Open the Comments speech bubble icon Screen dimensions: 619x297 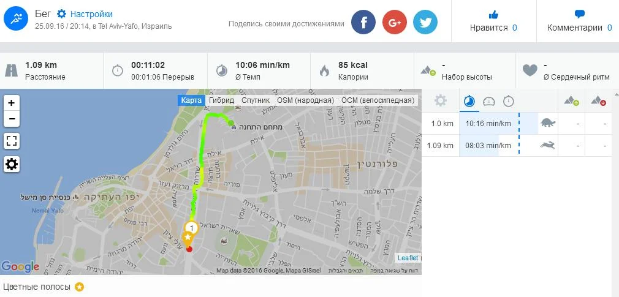tap(580, 15)
